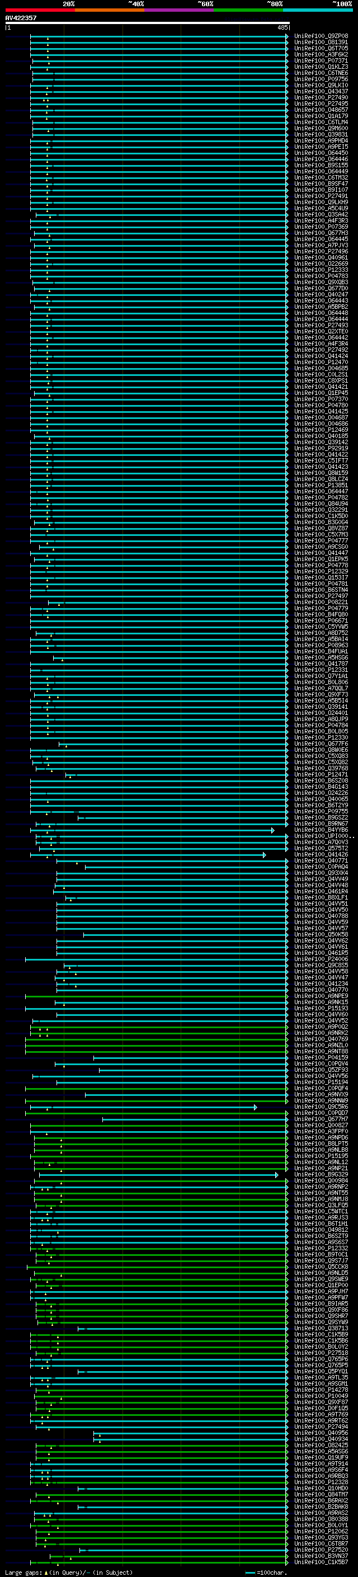Open hit UniRef100_P07371

[321, 60]
